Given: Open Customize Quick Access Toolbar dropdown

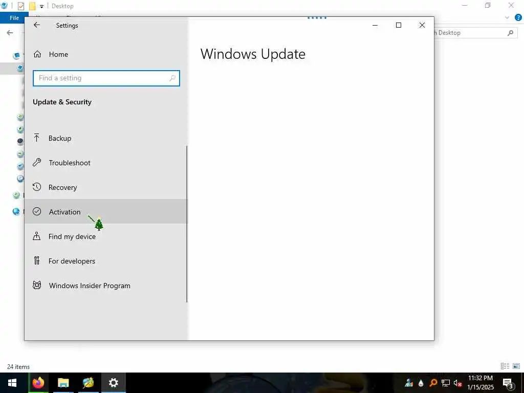Looking at the screenshot, I should tap(42, 6).
